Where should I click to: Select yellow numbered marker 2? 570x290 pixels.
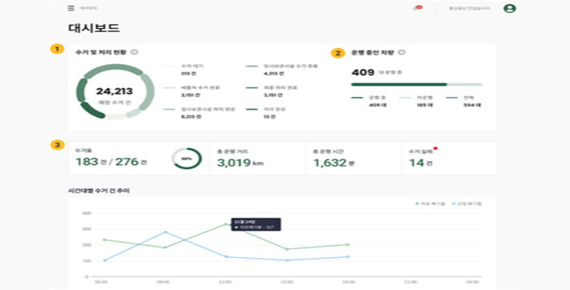point(338,53)
